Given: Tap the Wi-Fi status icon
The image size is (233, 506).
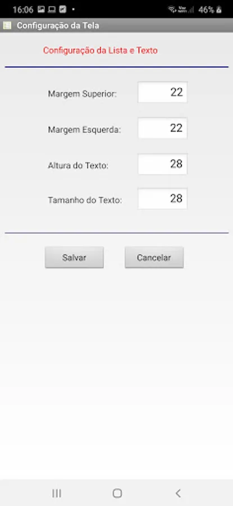Looking at the screenshot, I should point(172,10).
